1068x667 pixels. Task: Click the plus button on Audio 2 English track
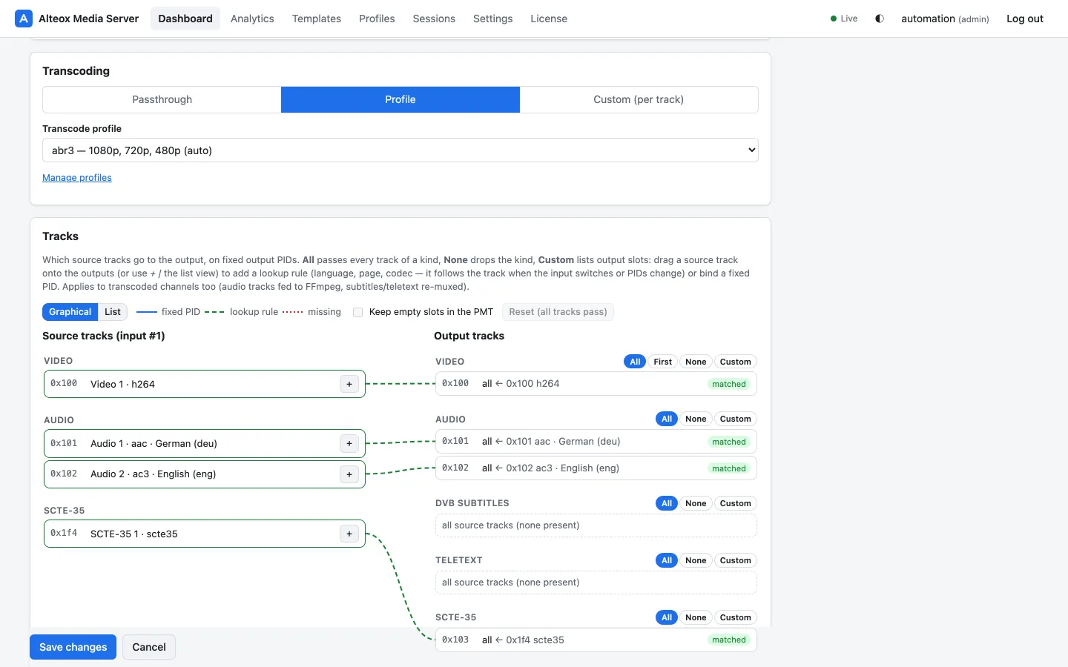click(349, 474)
